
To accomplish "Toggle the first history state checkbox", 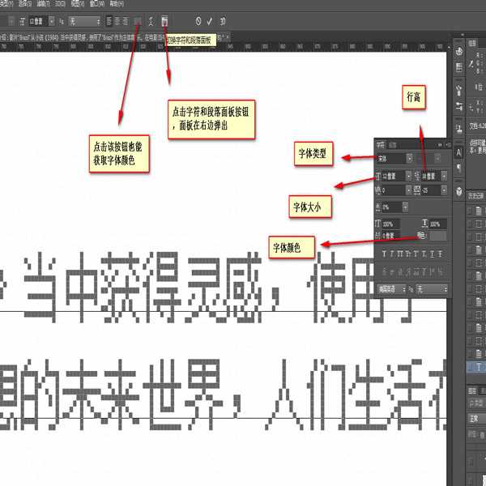I will click(470, 211).
